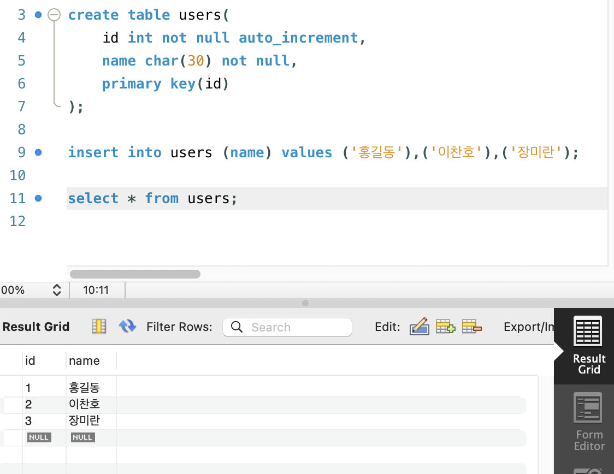Click the blue dot on line 11

38,198
